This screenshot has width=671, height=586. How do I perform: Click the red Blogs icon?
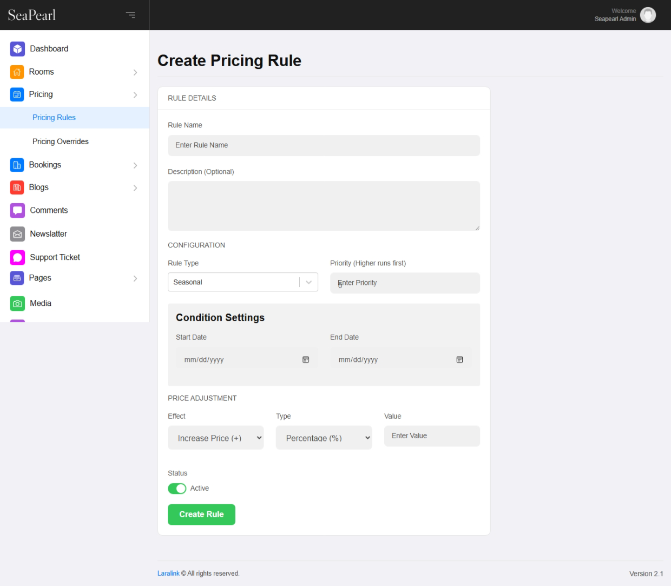(x=17, y=188)
